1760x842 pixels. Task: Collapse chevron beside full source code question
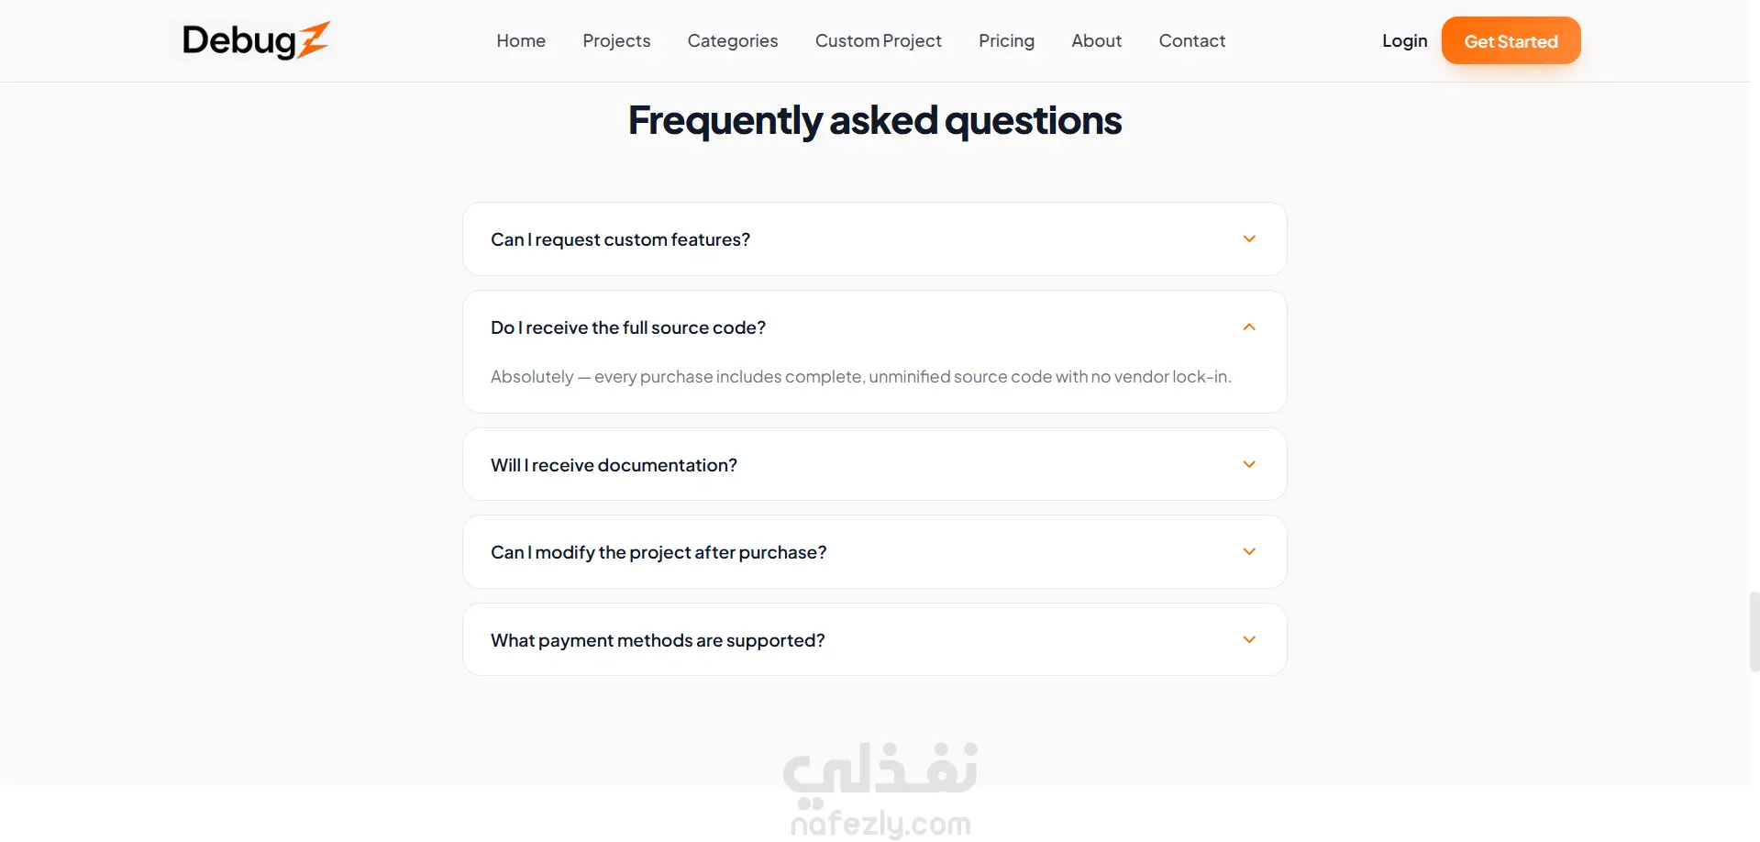pyautogui.click(x=1249, y=327)
